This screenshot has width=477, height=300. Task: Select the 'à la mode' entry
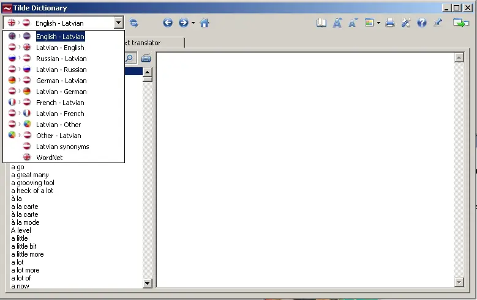coord(25,222)
